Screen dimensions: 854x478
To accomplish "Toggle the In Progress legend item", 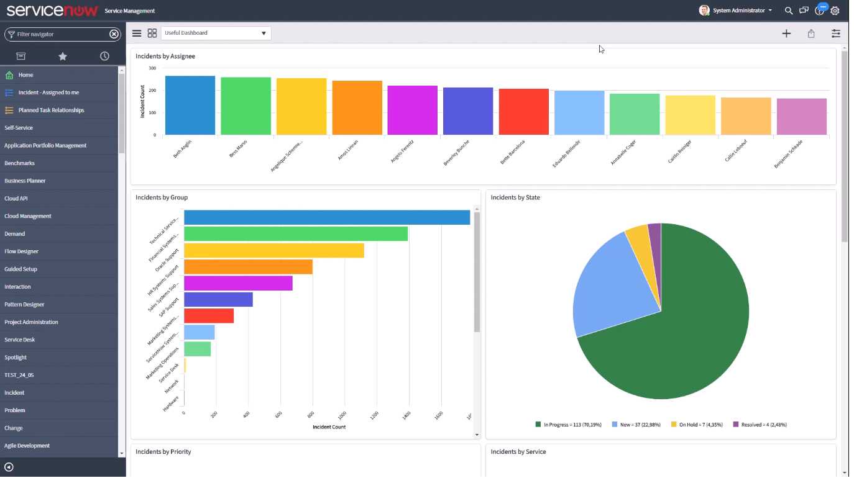I will [x=568, y=425].
